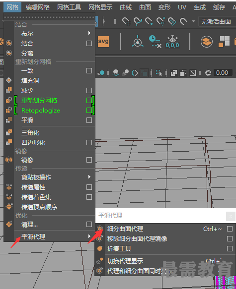Open the Surfaces (曲面) menu
The height and width of the screenshot is (289, 236).
coord(145,7)
